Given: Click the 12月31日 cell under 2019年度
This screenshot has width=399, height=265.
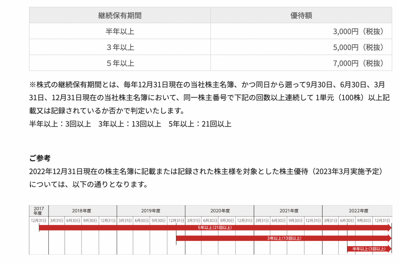Looking at the screenshot, I should 176,220.
